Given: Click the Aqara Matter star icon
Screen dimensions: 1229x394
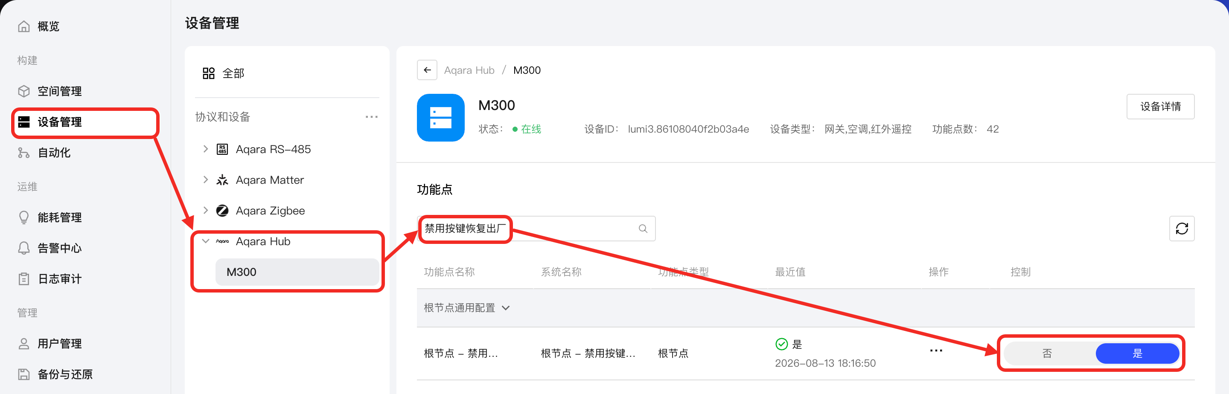Looking at the screenshot, I should (222, 180).
